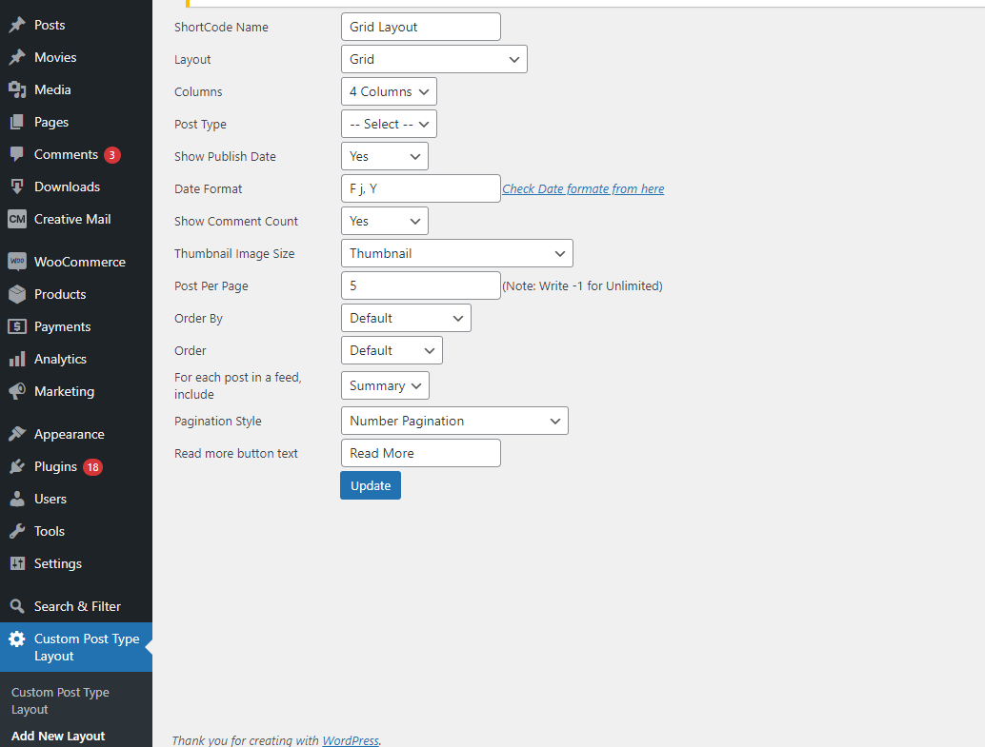Open the Pagination Style dropdown
The image size is (985, 747).
point(454,421)
